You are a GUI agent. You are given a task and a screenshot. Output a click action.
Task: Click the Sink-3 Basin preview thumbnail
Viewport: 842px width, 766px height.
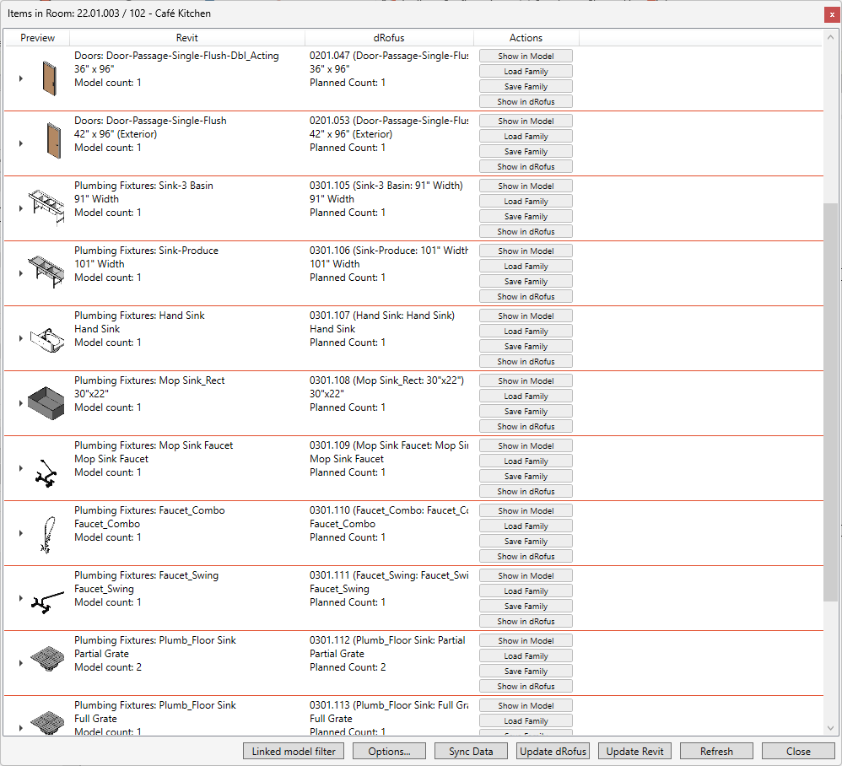pyautogui.click(x=48, y=207)
